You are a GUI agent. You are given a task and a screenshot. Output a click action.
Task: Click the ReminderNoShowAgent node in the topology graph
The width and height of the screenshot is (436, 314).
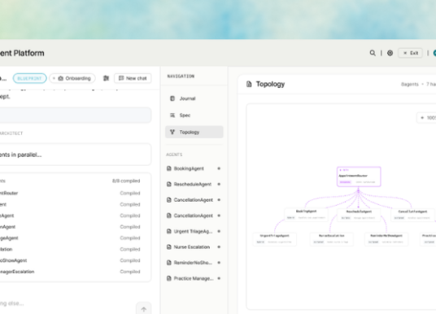point(386,239)
